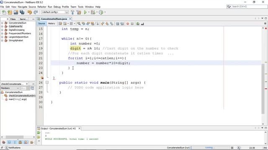Click the Profile Project icon
The image size is (268, 150).
click(101, 12)
